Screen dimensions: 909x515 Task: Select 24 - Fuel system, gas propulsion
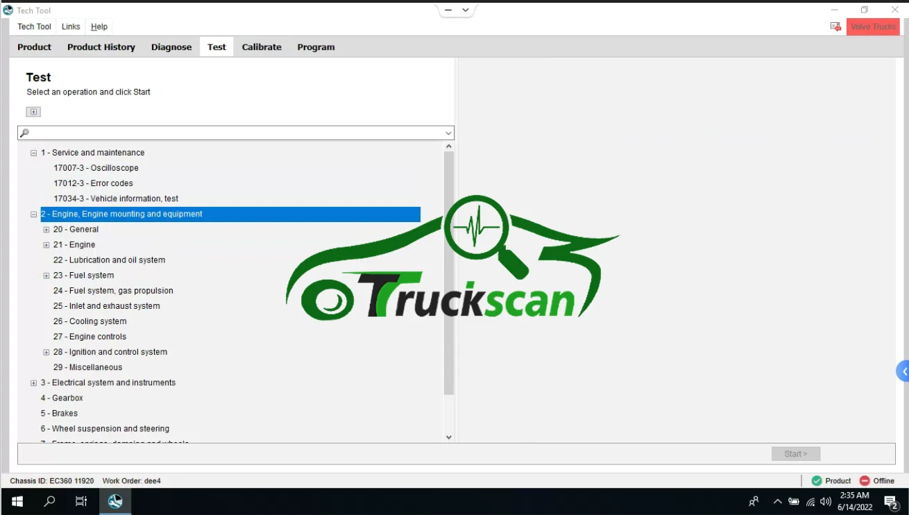click(x=113, y=291)
